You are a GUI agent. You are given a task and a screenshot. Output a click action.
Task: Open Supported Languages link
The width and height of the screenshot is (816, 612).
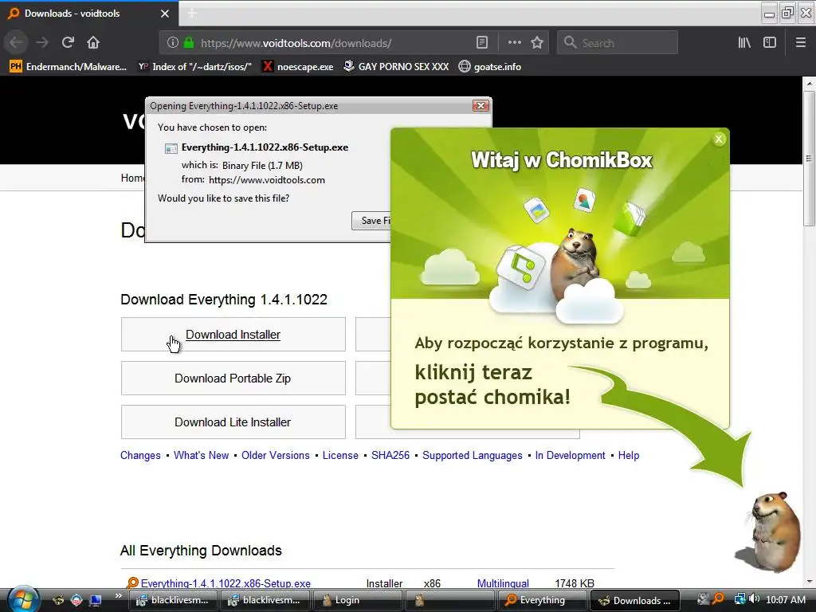(472, 455)
